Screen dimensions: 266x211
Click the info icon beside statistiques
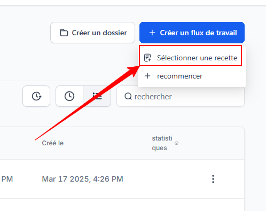[x=176, y=143]
